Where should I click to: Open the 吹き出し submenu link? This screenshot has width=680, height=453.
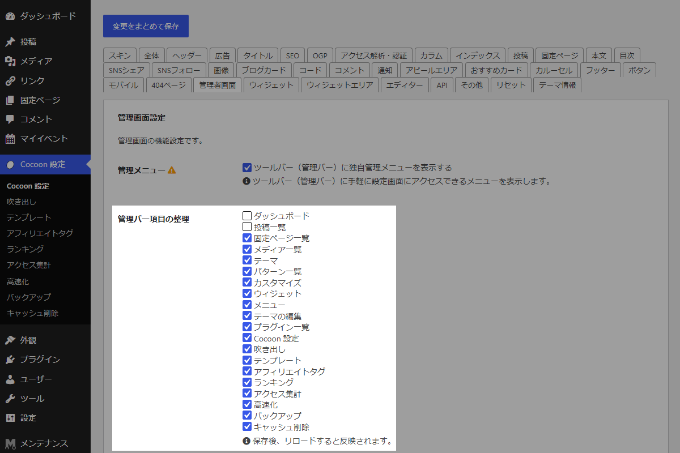click(x=22, y=202)
